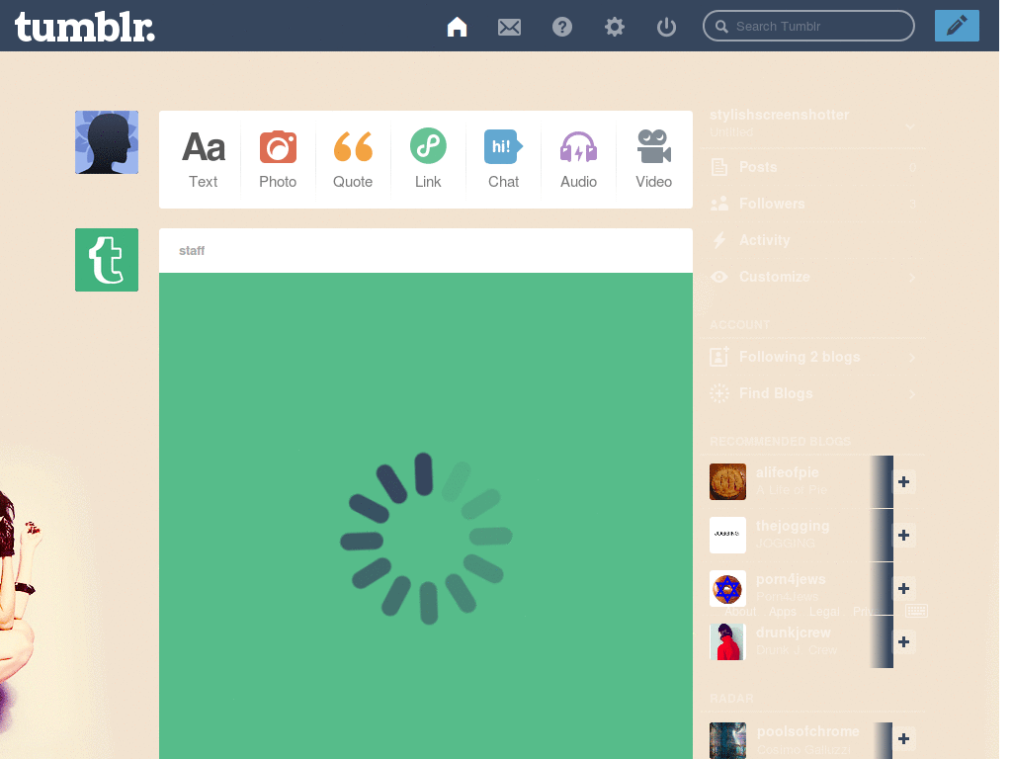Screen dimensions: 1012x759
Task: Follow thejogging with the plus button
Action: (903, 535)
